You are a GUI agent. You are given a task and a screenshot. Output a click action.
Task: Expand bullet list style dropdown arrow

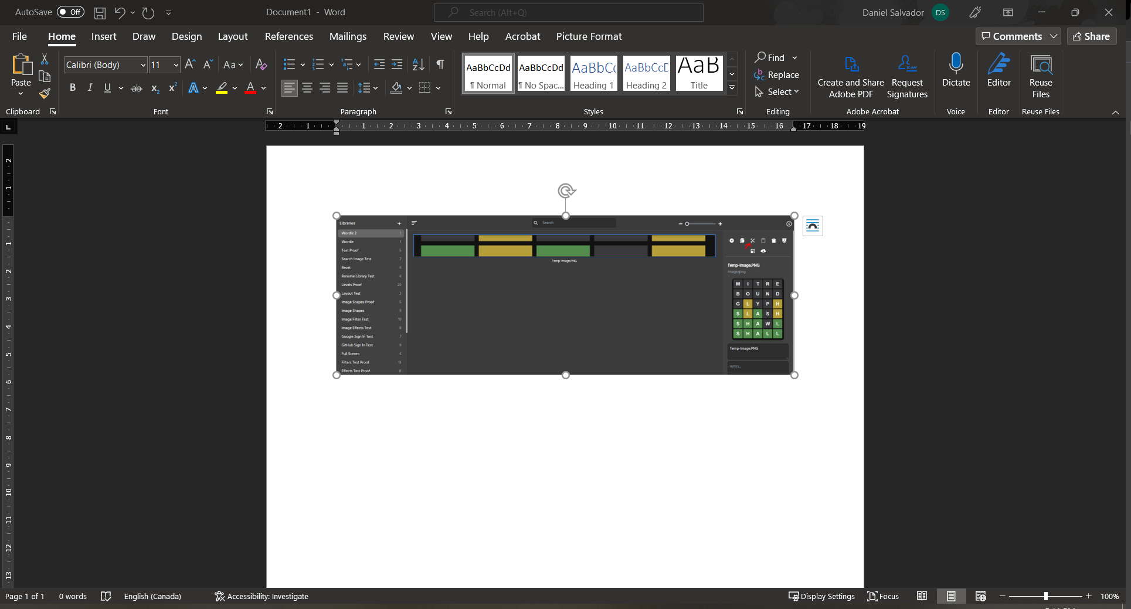303,64
